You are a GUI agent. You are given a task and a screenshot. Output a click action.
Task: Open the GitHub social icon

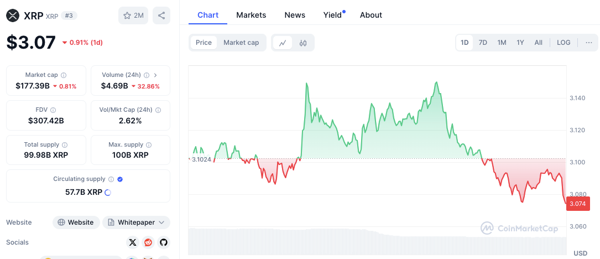tap(163, 242)
